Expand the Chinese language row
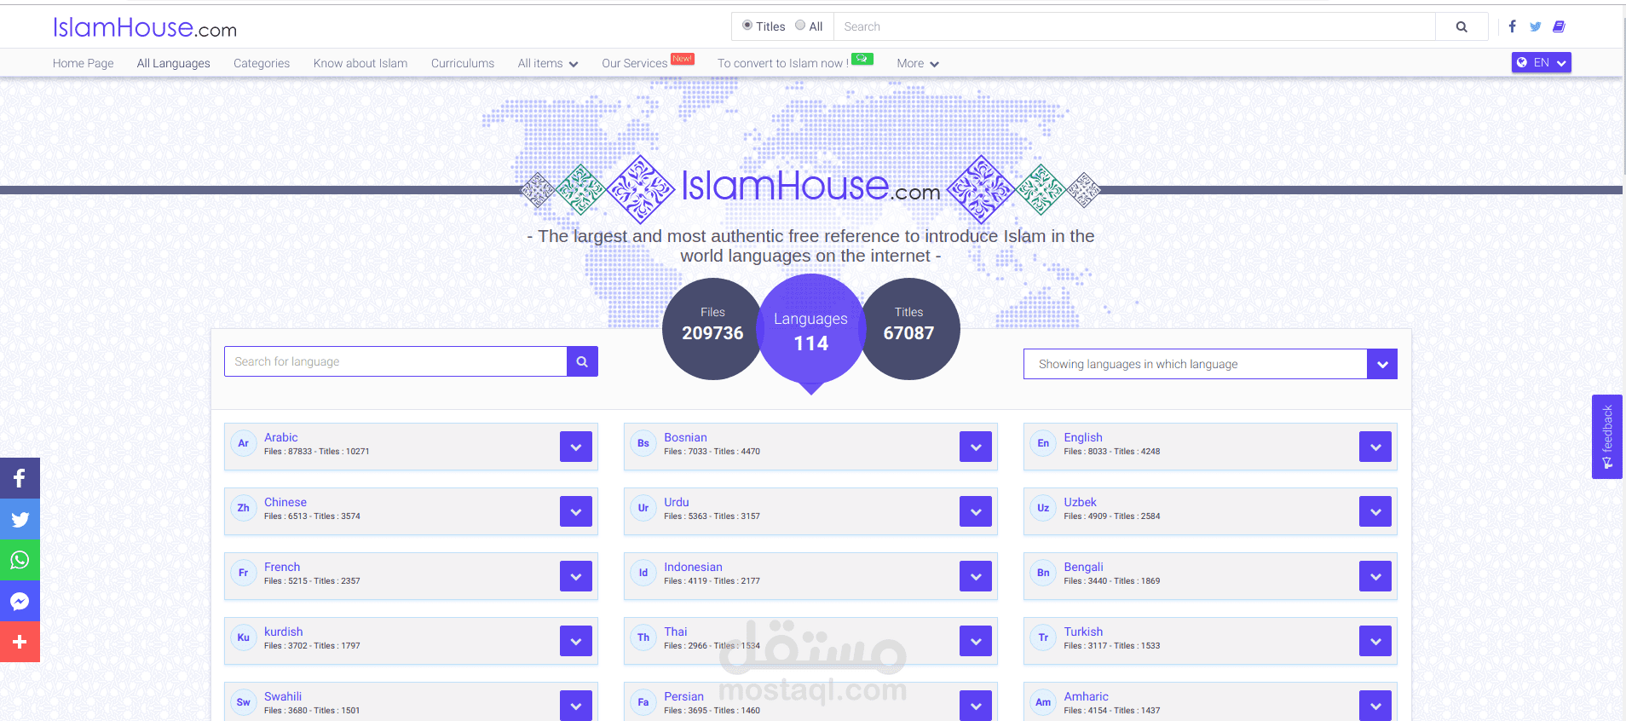 (576, 511)
